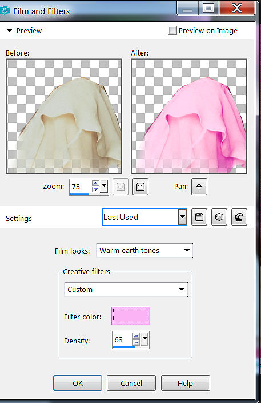The height and width of the screenshot is (403, 261).
Task: Collapse the Preview section triangle
Action: pyautogui.click(x=10, y=30)
